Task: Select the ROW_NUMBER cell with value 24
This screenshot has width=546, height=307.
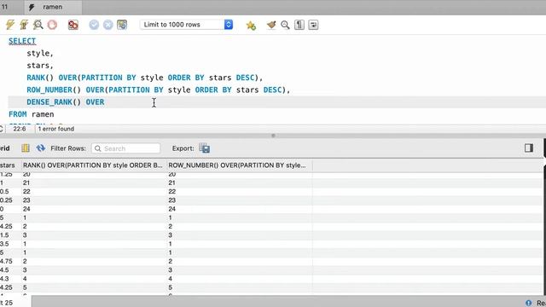Action: point(240,209)
